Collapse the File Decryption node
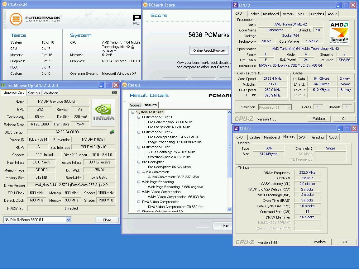 point(139,162)
